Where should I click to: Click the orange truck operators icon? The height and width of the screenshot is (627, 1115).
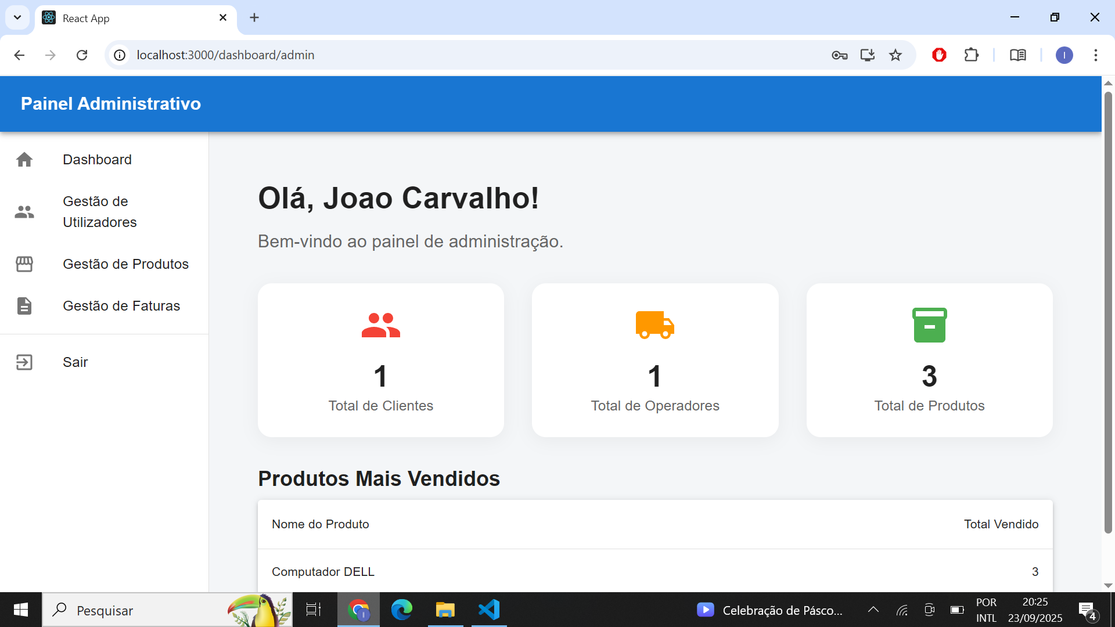(x=654, y=325)
